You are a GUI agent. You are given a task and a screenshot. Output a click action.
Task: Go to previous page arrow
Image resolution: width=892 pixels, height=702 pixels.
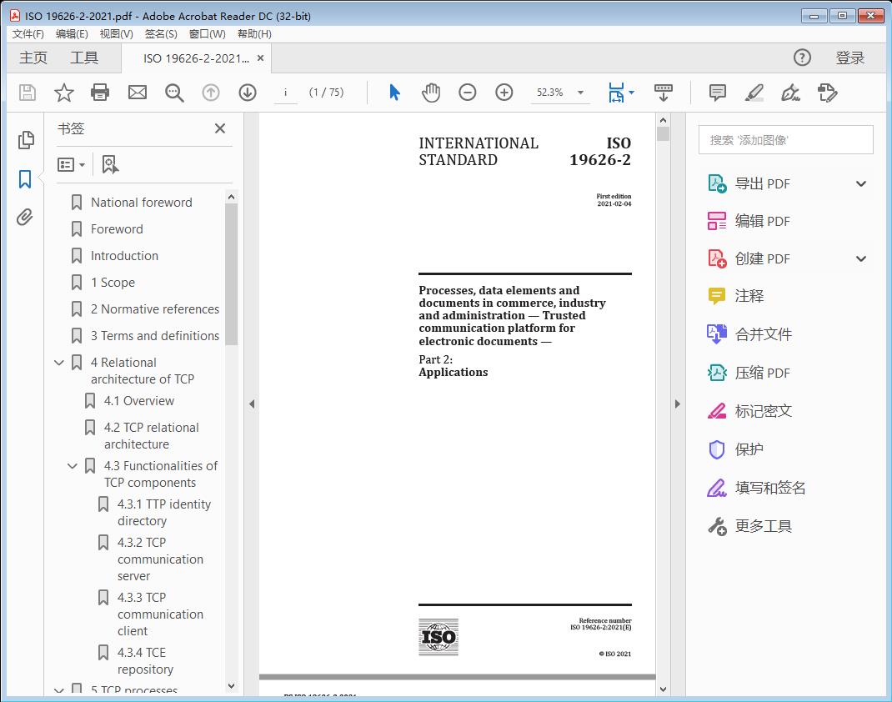point(211,93)
